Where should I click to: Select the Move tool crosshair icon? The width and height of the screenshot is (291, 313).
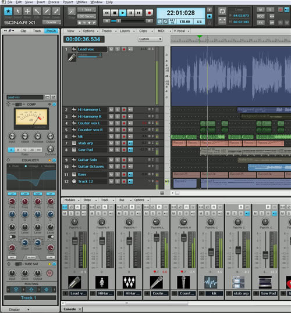[x=27, y=12]
